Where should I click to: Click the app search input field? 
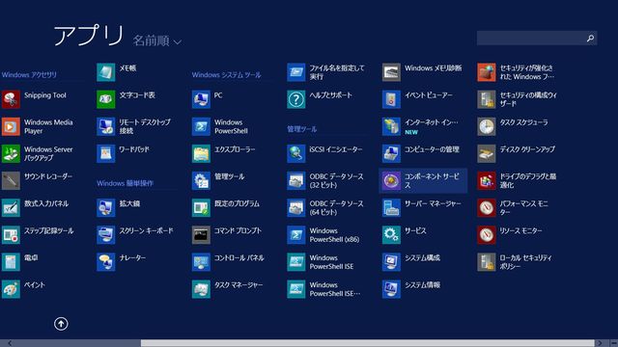530,39
